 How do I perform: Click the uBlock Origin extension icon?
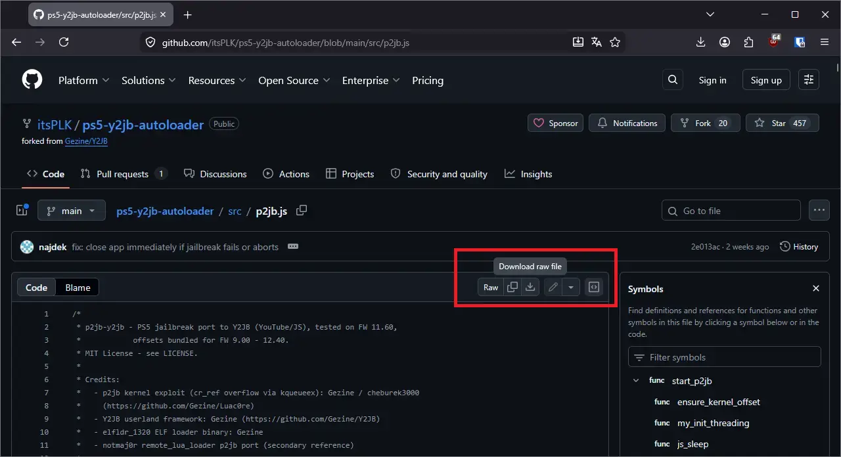pos(775,41)
